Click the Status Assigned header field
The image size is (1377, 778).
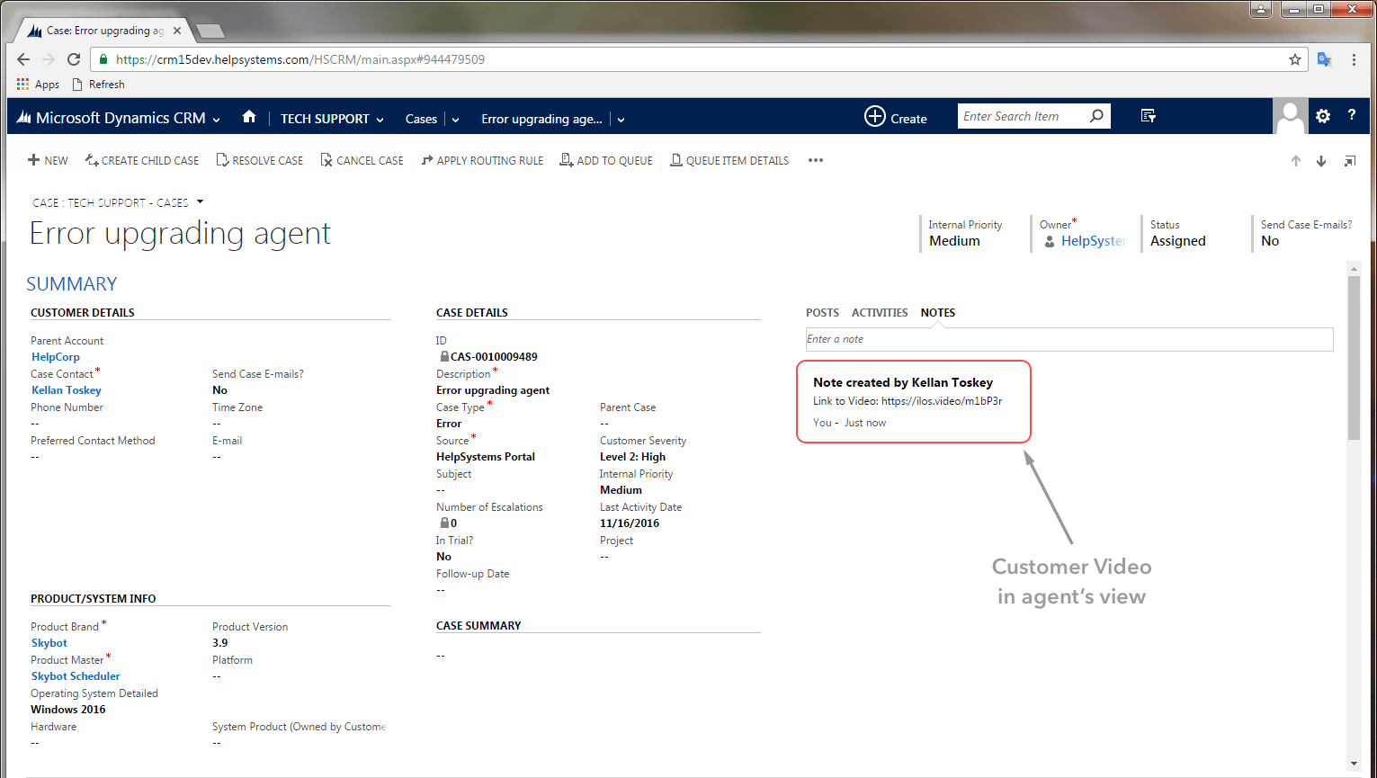coord(1177,233)
